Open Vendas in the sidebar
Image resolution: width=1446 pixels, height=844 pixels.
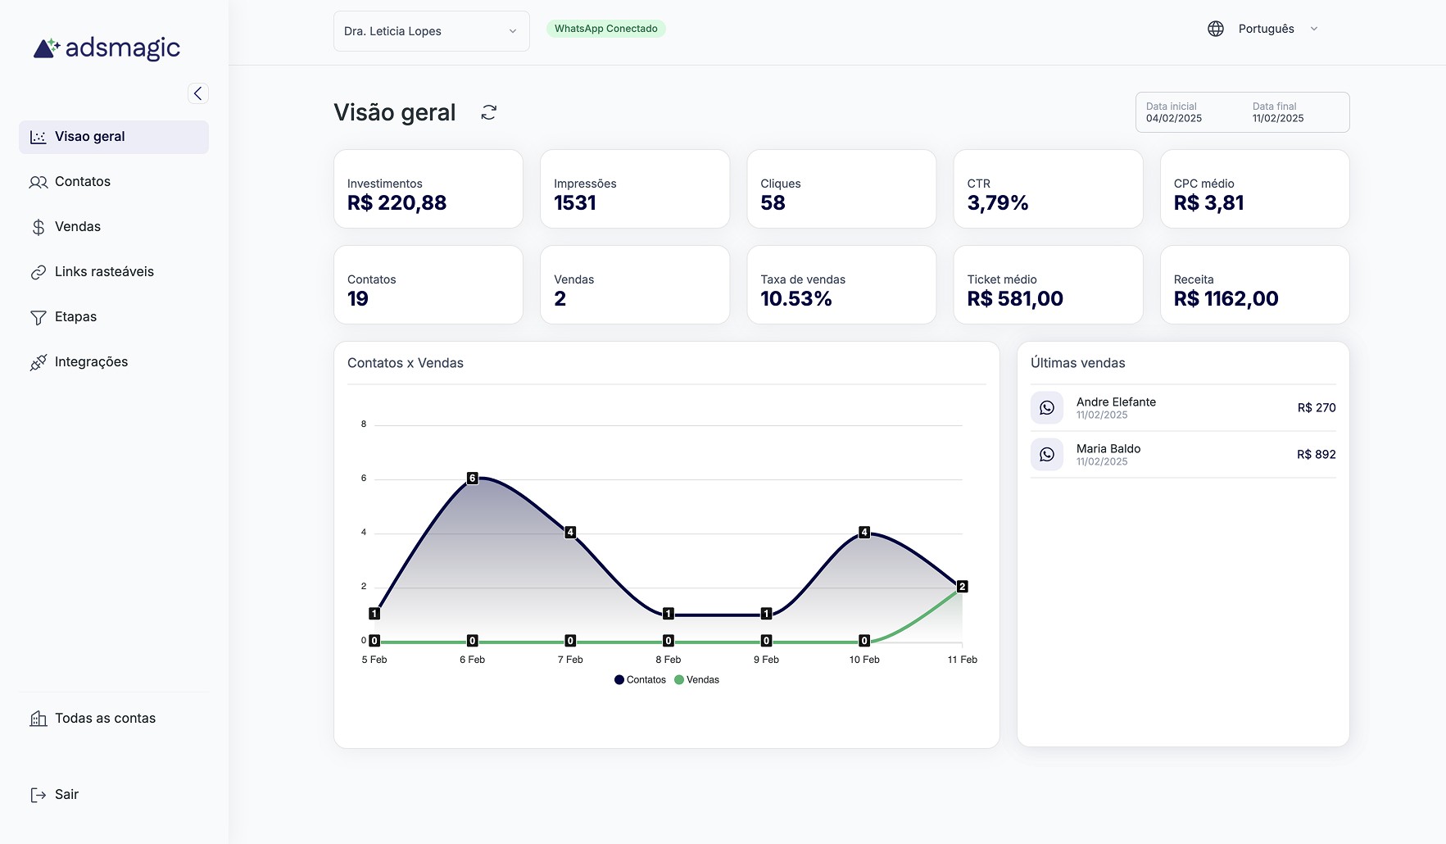point(114,227)
